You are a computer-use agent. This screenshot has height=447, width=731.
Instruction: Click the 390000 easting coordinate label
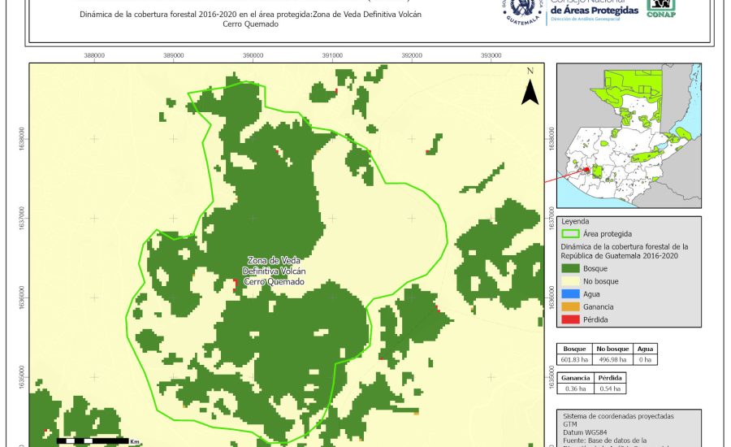pos(253,55)
